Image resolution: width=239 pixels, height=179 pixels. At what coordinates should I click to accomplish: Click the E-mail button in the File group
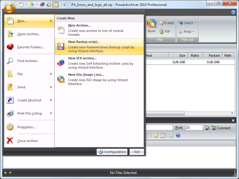[x=166, y=23]
